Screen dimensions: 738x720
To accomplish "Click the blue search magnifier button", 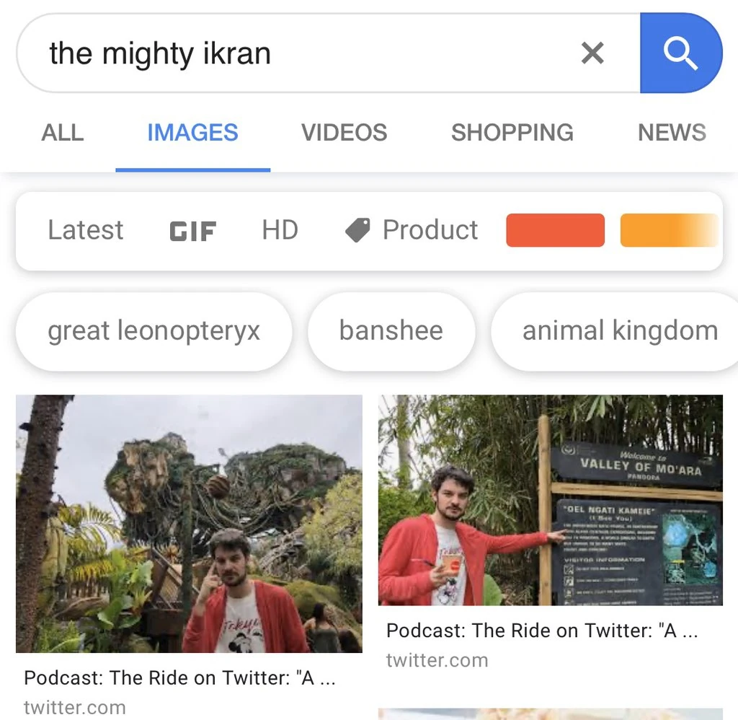I will click(x=681, y=53).
